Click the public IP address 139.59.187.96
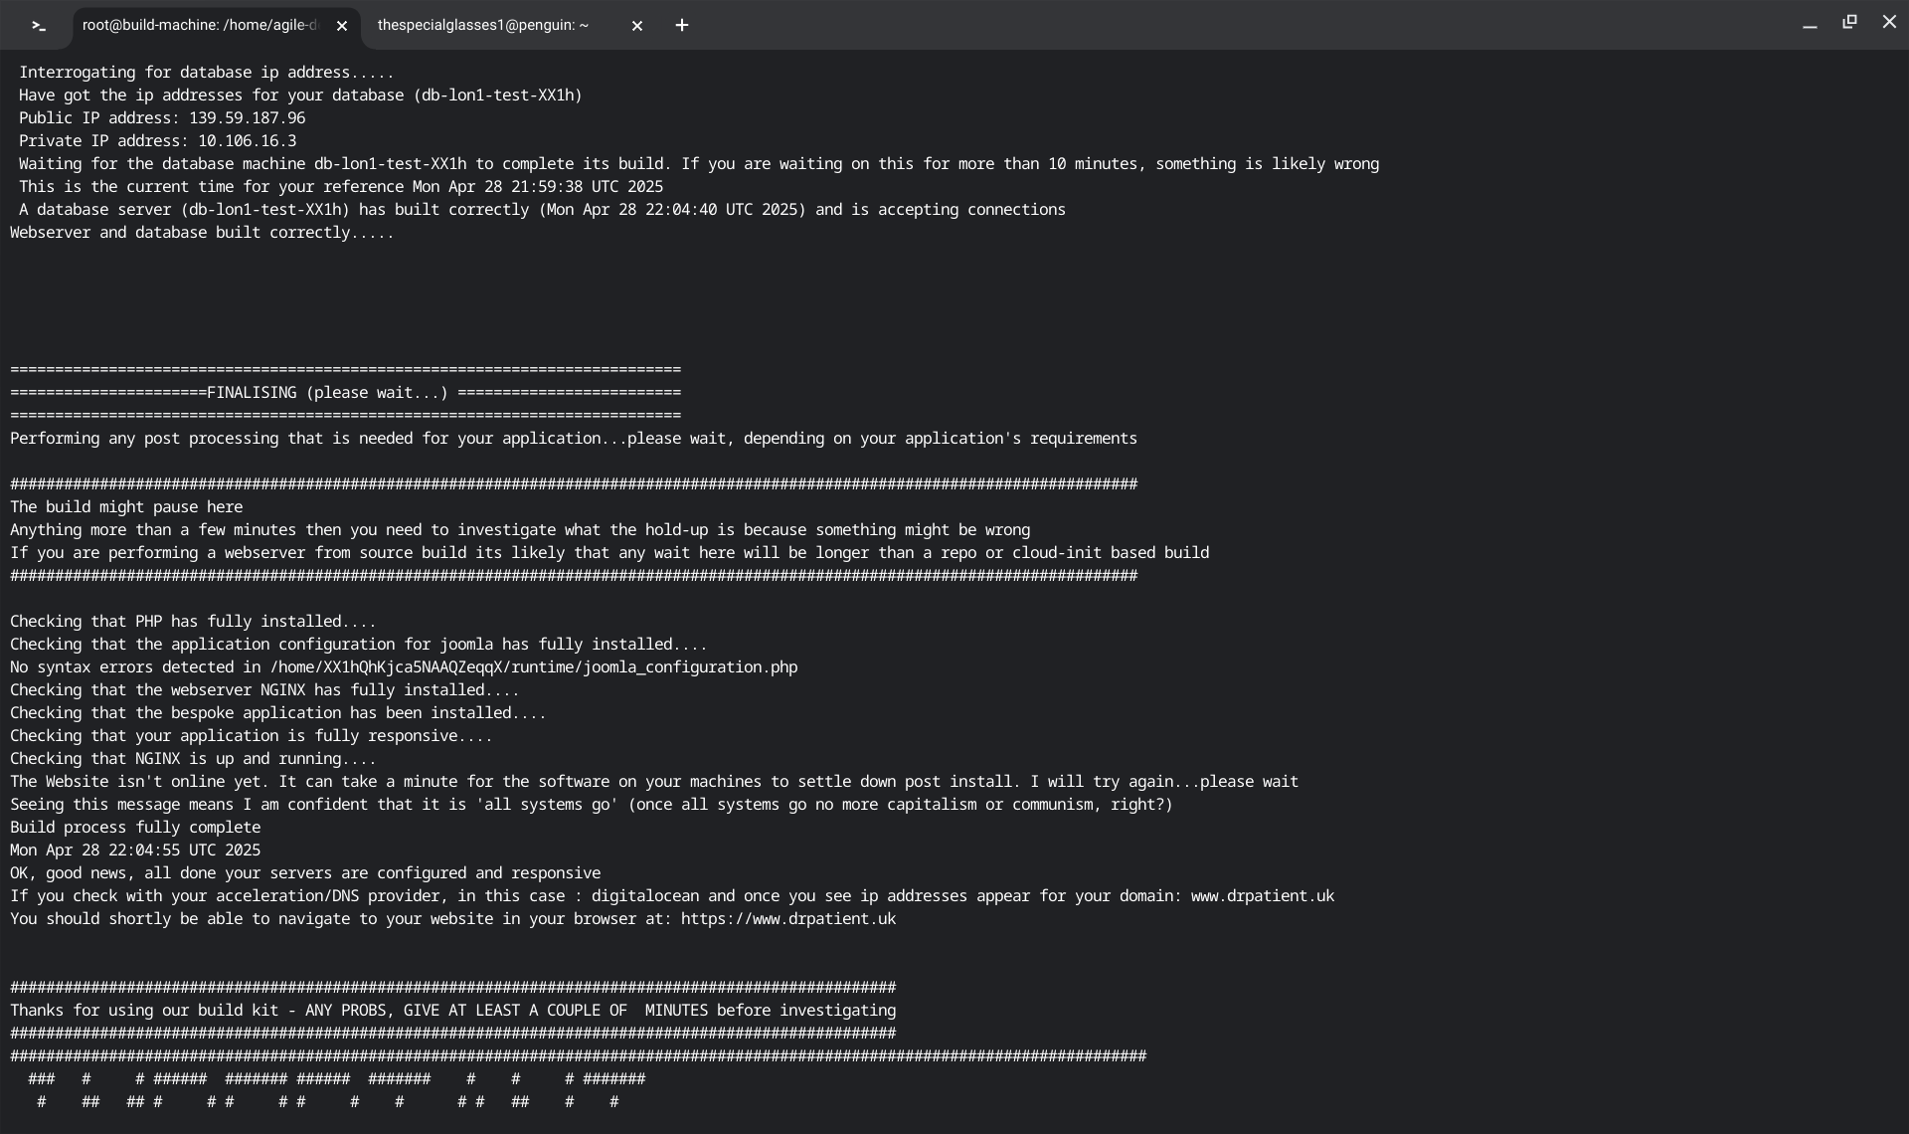 coord(247,118)
